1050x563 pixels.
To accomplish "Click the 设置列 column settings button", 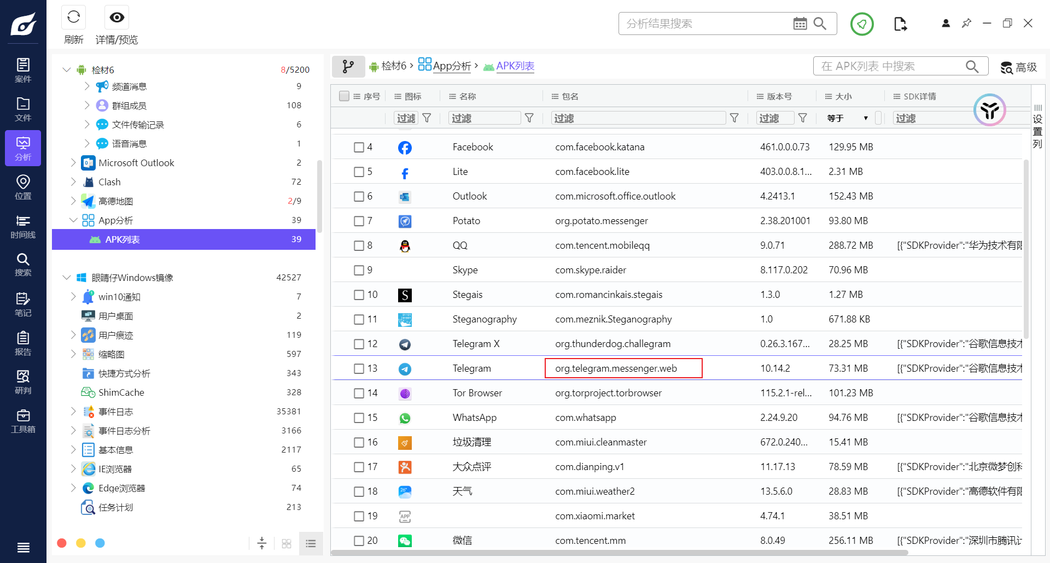I will (x=1037, y=126).
